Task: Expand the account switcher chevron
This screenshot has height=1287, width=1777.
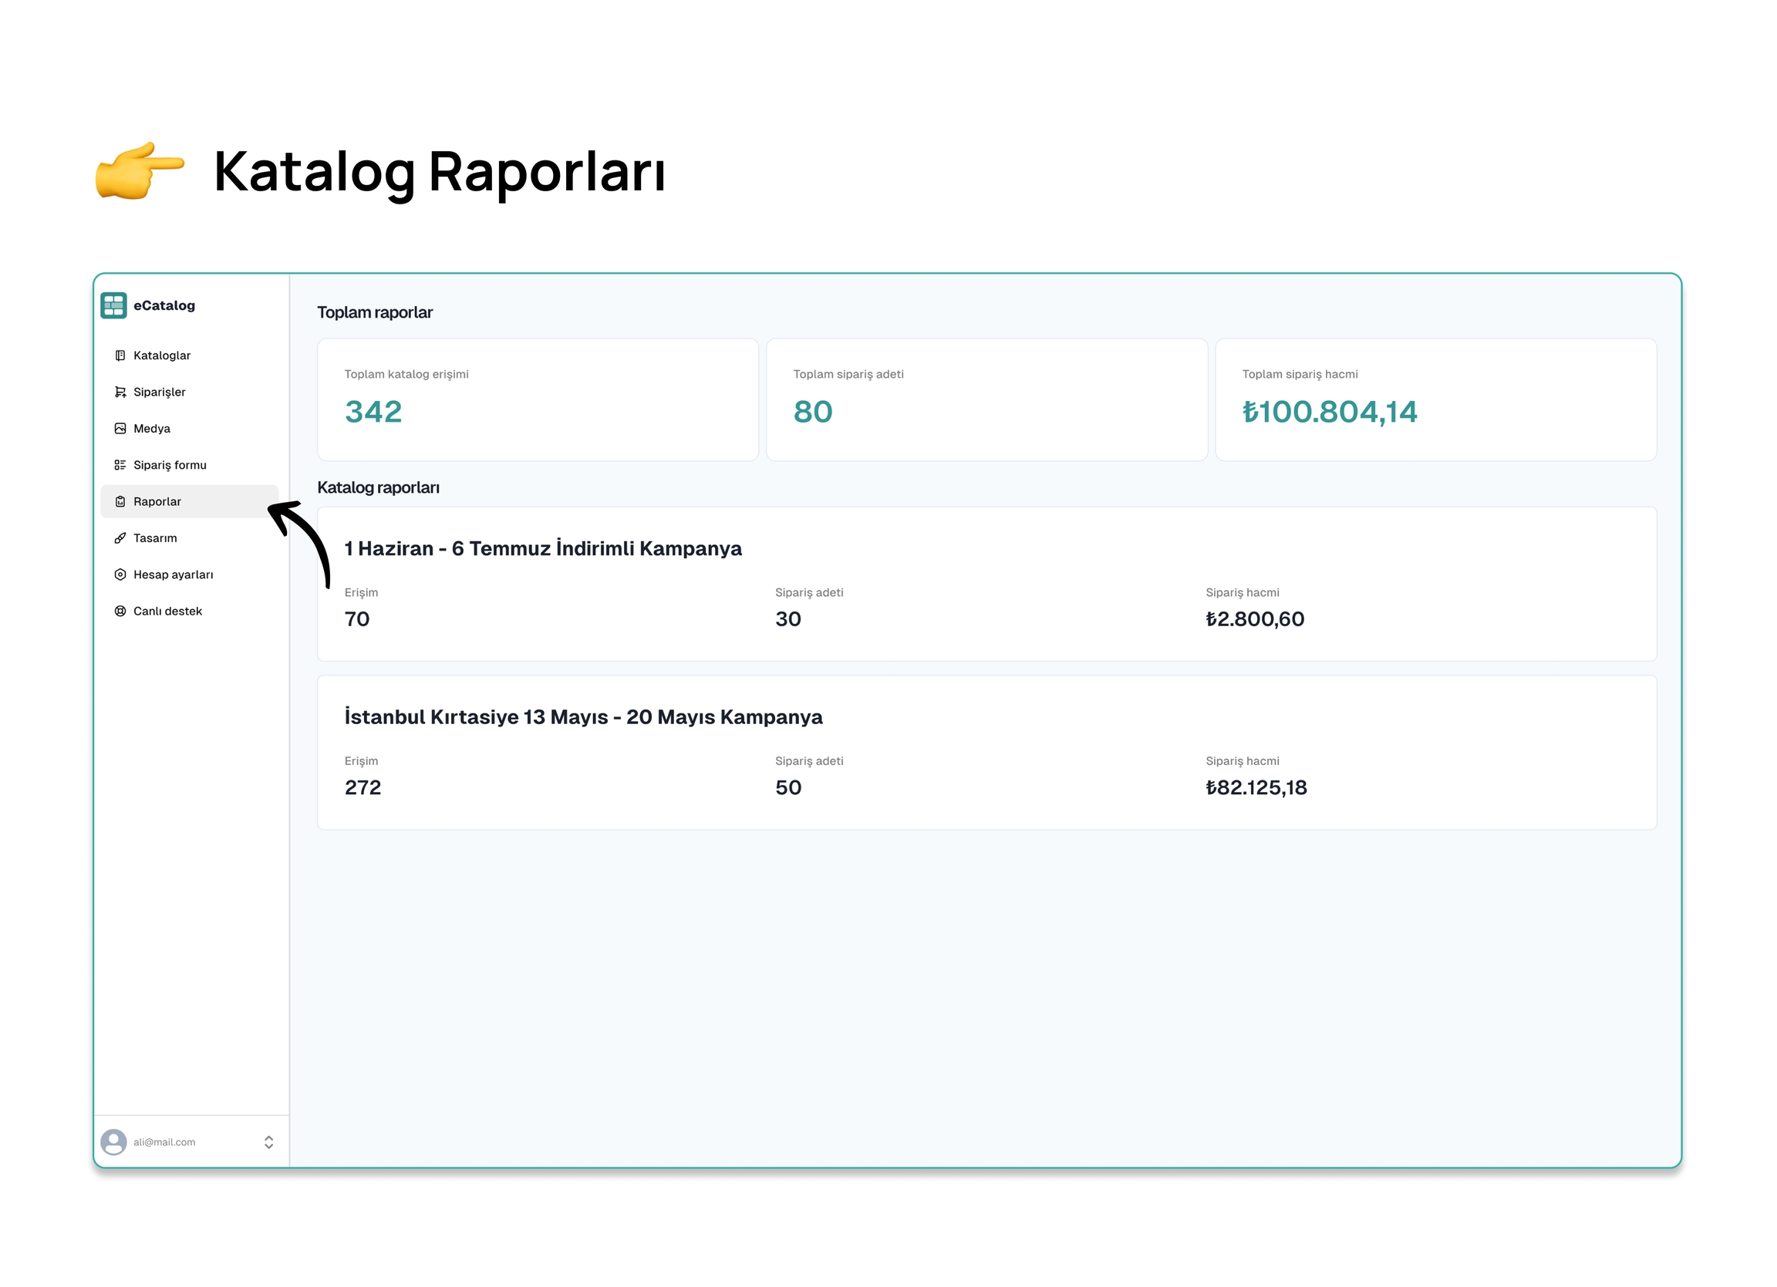Action: [x=268, y=1143]
